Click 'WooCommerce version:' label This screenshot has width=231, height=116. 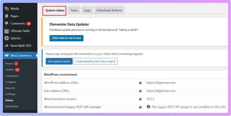click(60, 99)
